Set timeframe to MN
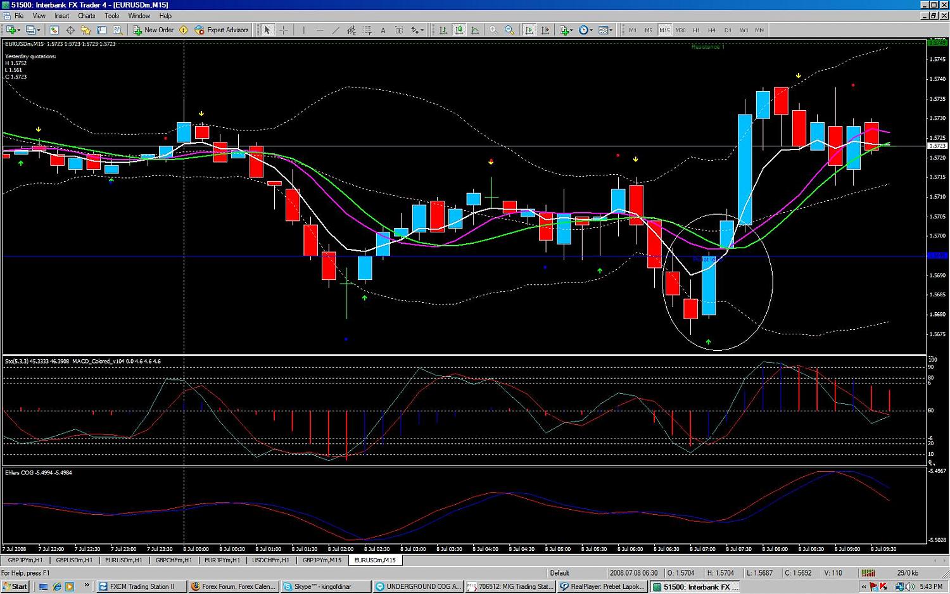The width and height of the screenshot is (950, 594). click(759, 30)
